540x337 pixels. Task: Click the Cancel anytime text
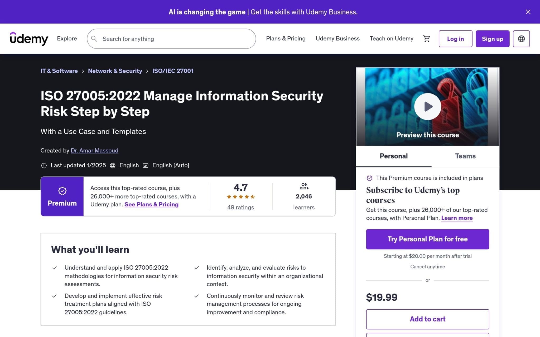point(427,266)
